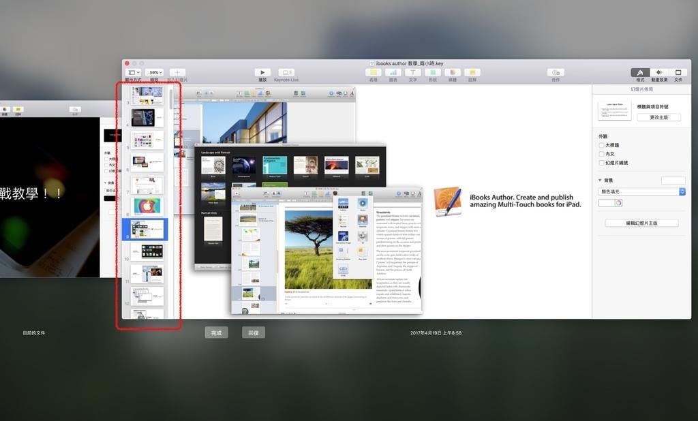This screenshot has width=698, height=421.
Task: Insert a shape with the 形狀 icon
Action: coord(433,72)
